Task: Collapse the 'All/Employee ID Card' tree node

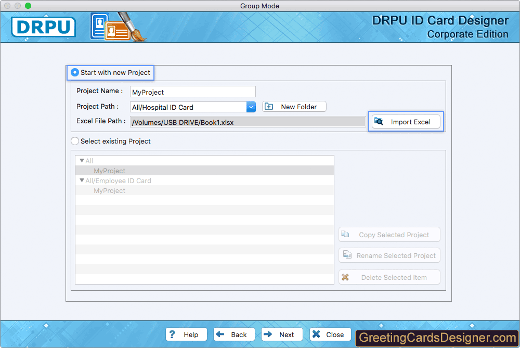Action: [x=82, y=181]
